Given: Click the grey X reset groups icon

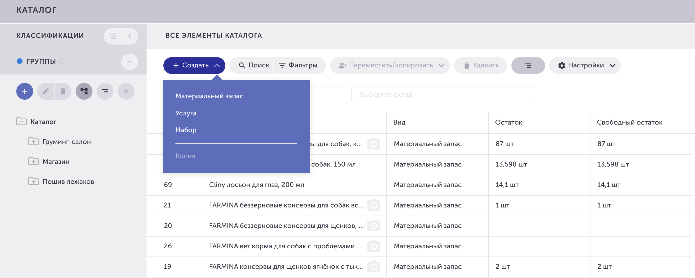Looking at the screenshot, I should (x=126, y=91).
